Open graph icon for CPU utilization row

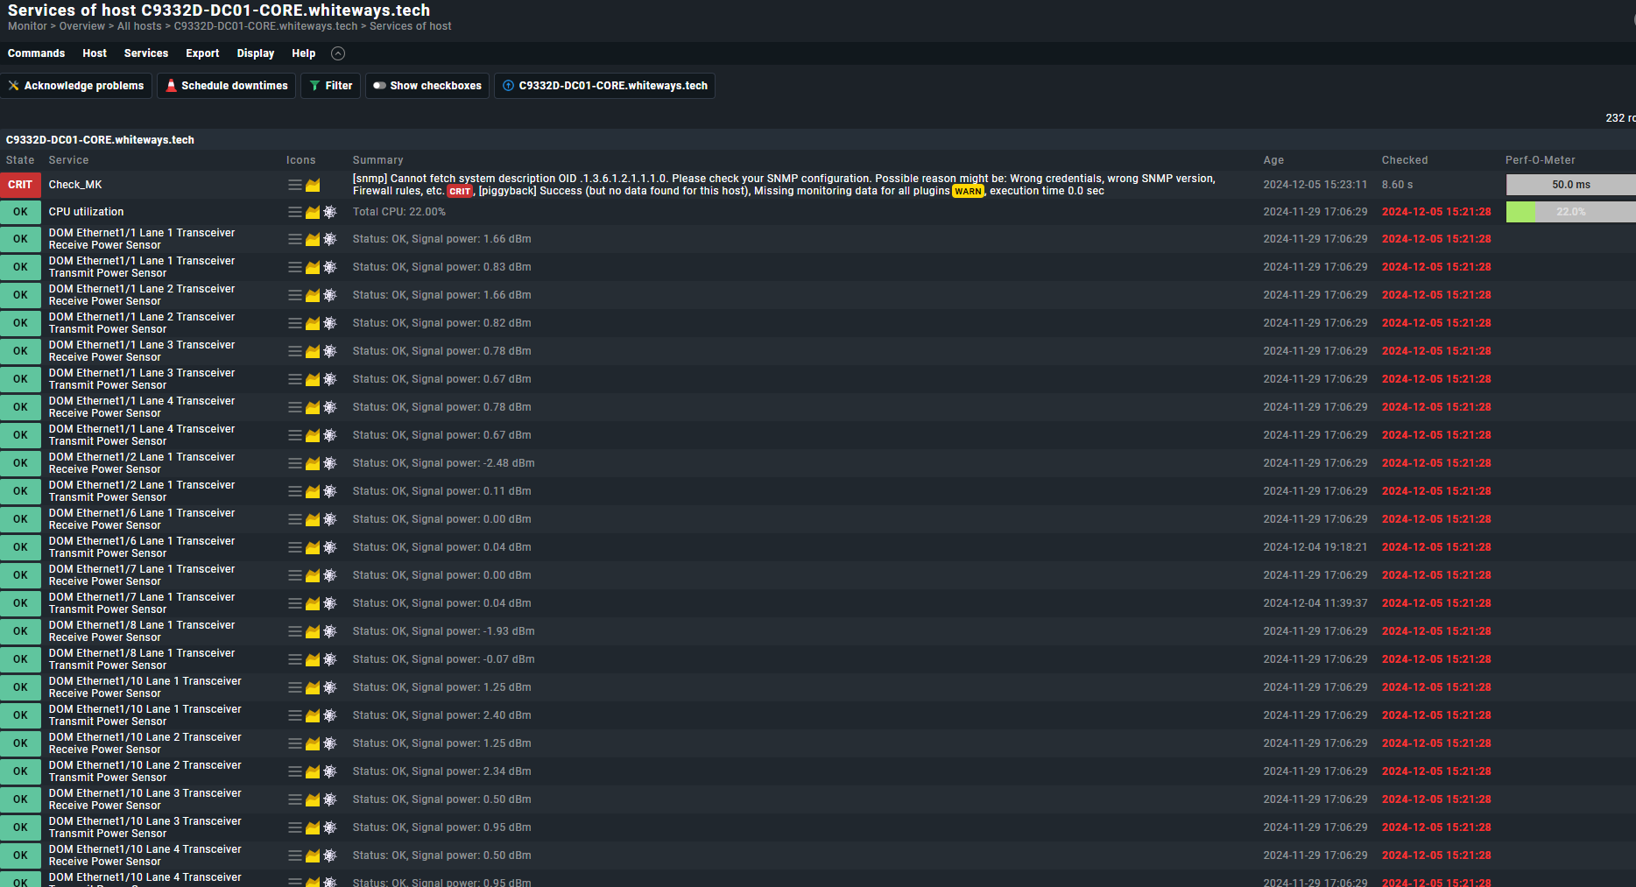tap(313, 212)
